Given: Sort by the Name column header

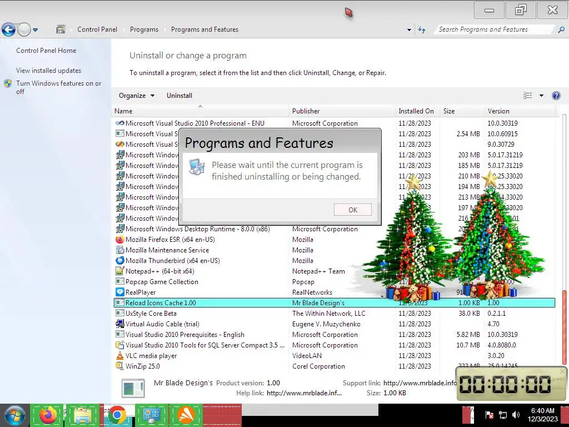Looking at the screenshot, I should 200,111.
